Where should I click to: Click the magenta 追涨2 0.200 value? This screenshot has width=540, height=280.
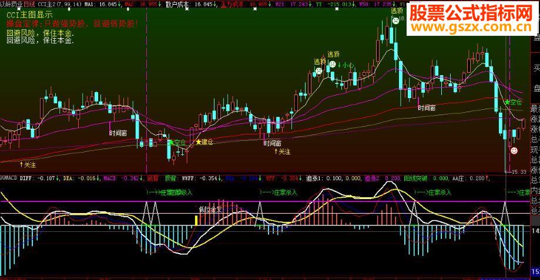(383, 178)
